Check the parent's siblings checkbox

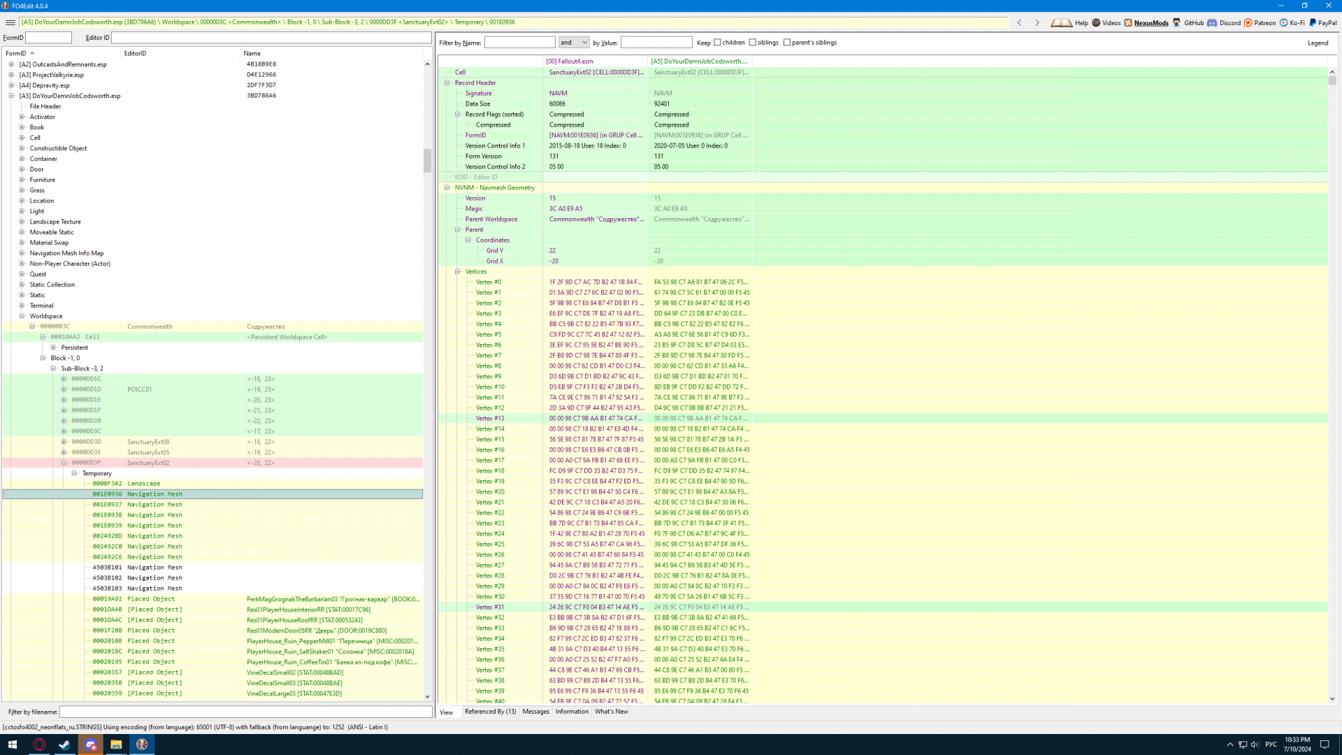(787, 43)
